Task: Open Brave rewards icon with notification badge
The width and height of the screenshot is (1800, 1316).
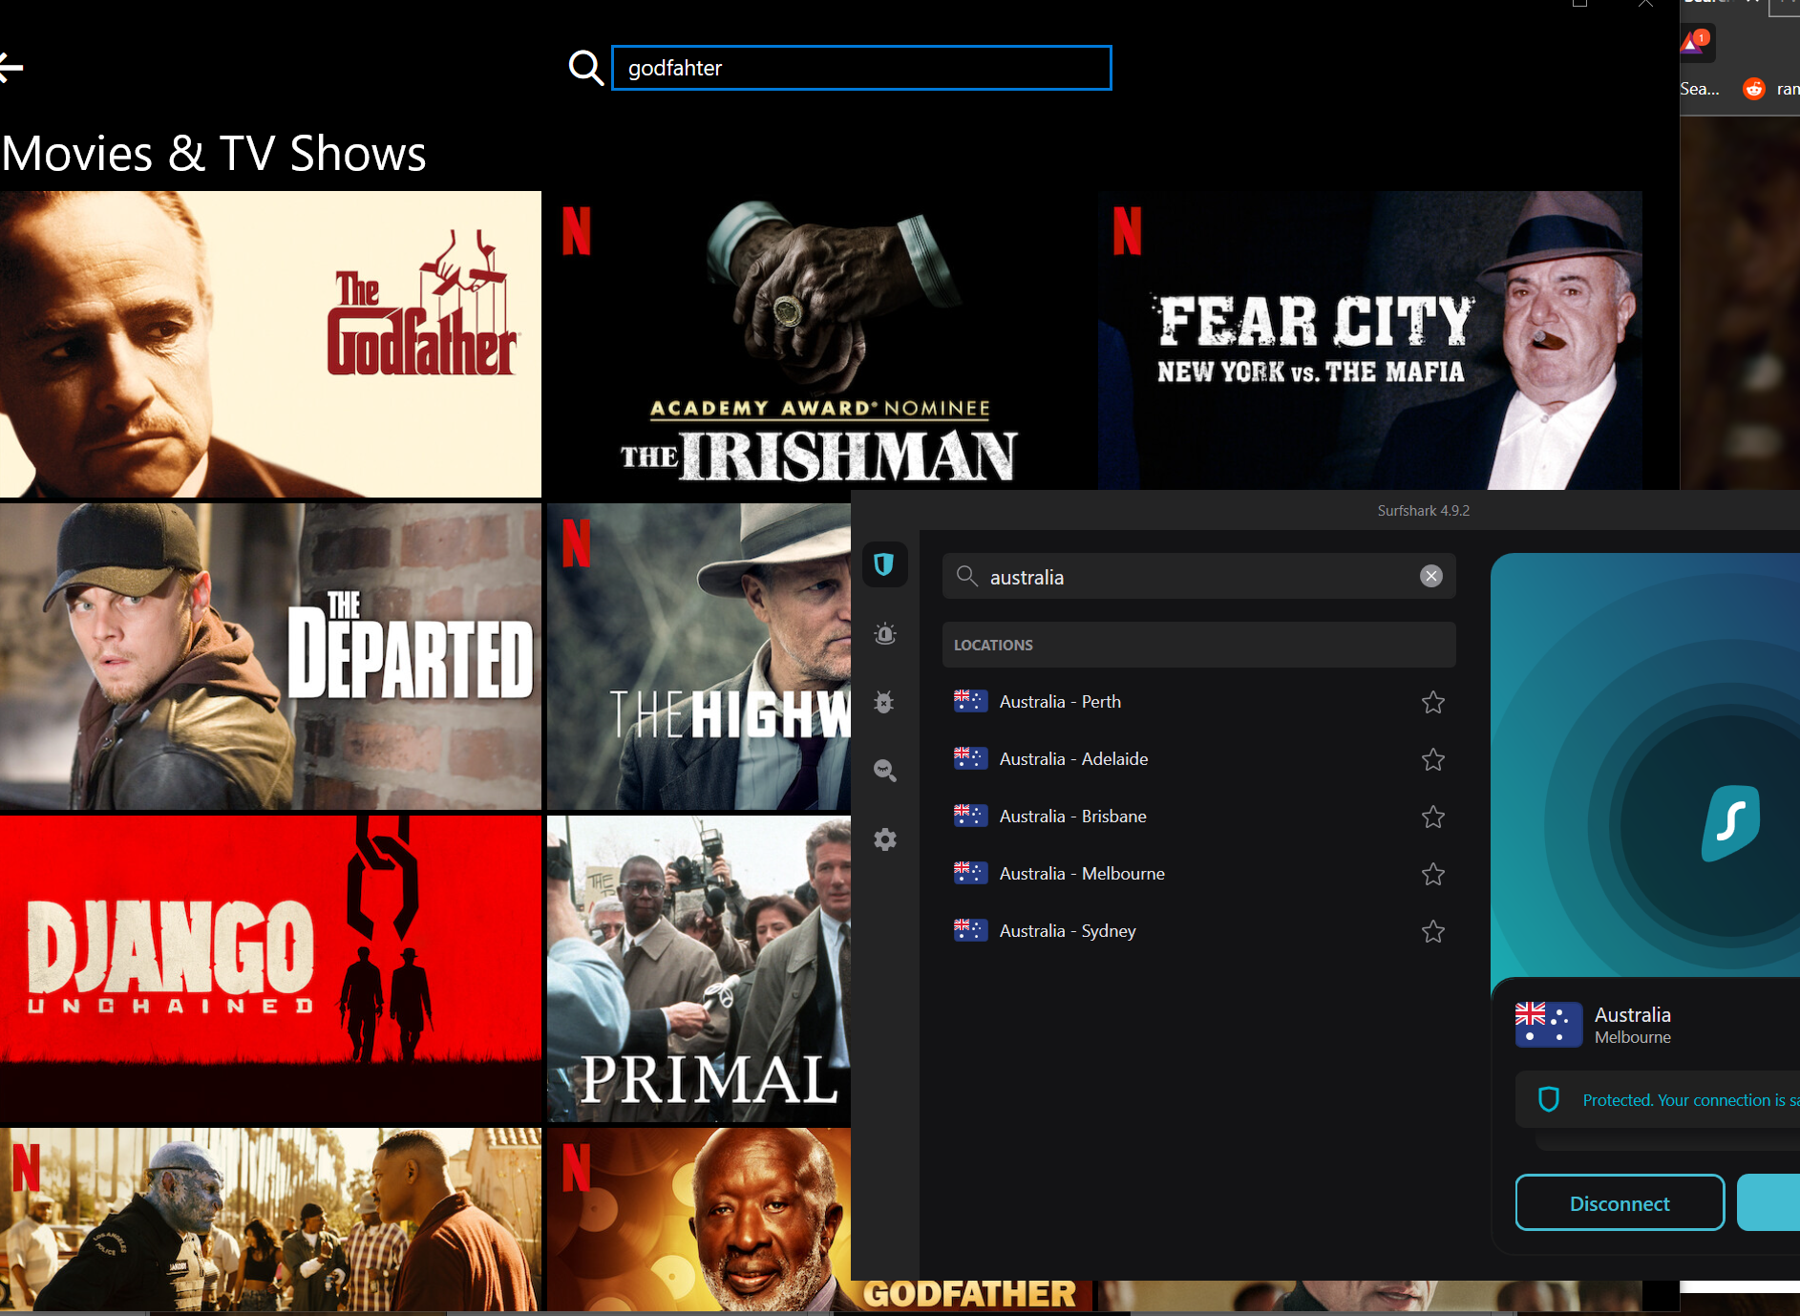Action: pyautogui.click(x=1695, y=42)
